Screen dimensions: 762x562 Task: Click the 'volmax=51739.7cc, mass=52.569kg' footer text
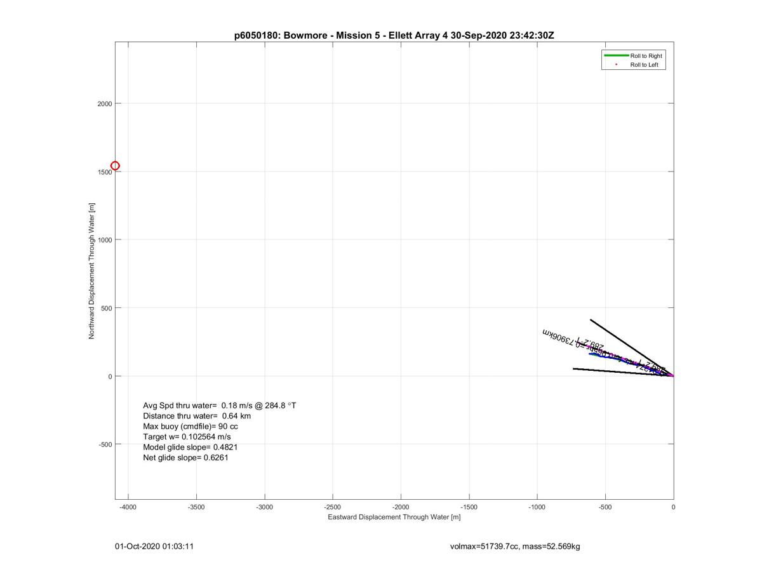[515, 546]
